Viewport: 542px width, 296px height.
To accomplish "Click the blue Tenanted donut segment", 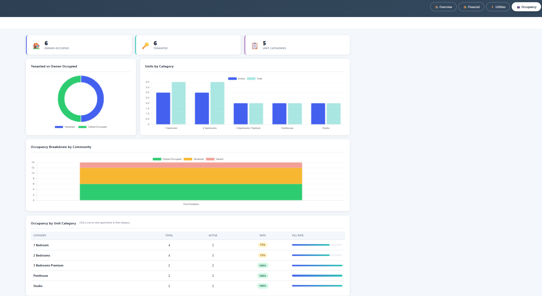I will pos(100,99).
